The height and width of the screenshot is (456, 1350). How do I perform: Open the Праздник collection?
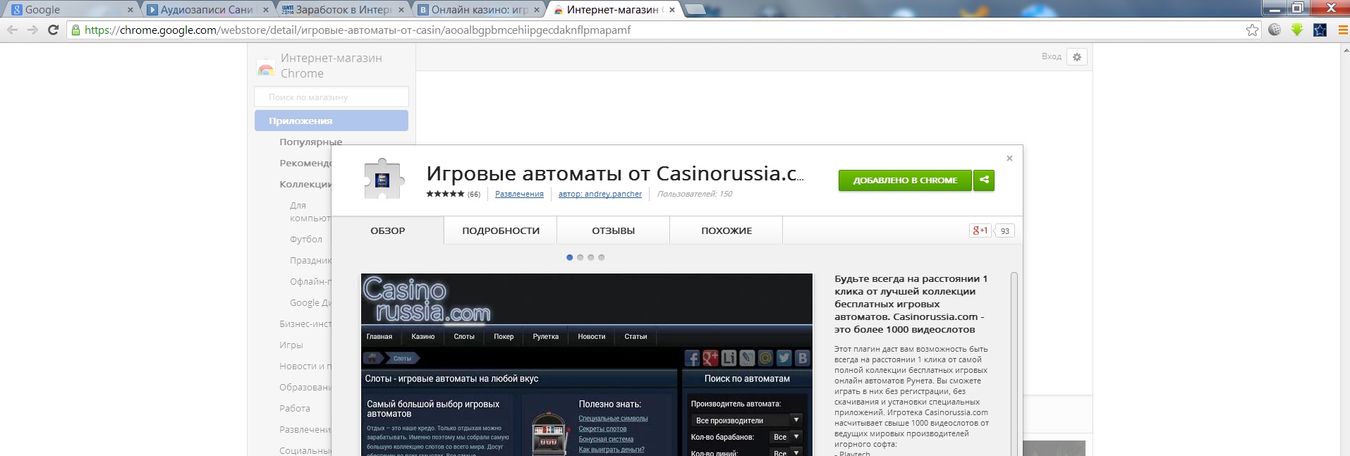[310, 260]
